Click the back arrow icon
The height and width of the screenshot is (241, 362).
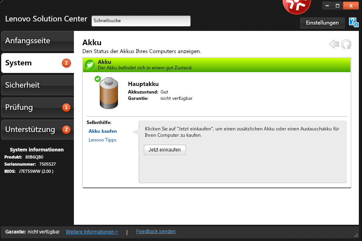(334, 44)
